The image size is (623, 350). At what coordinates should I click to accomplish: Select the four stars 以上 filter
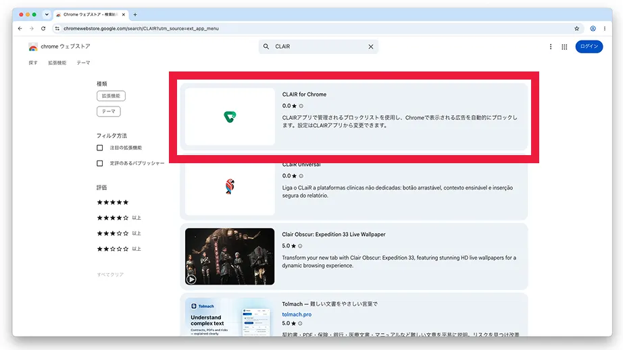click(119, 218)
